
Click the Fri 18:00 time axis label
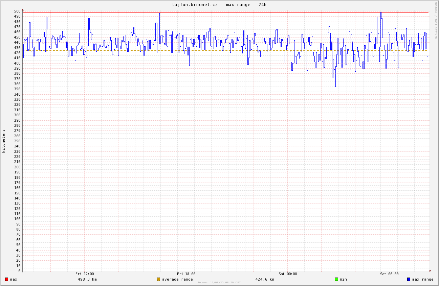click(186, 274)
